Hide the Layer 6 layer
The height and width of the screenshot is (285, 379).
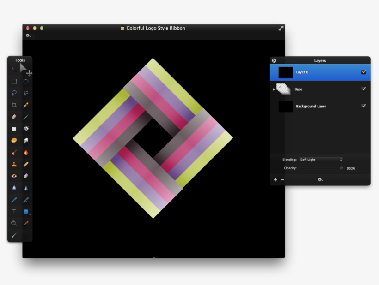point(363,72)
